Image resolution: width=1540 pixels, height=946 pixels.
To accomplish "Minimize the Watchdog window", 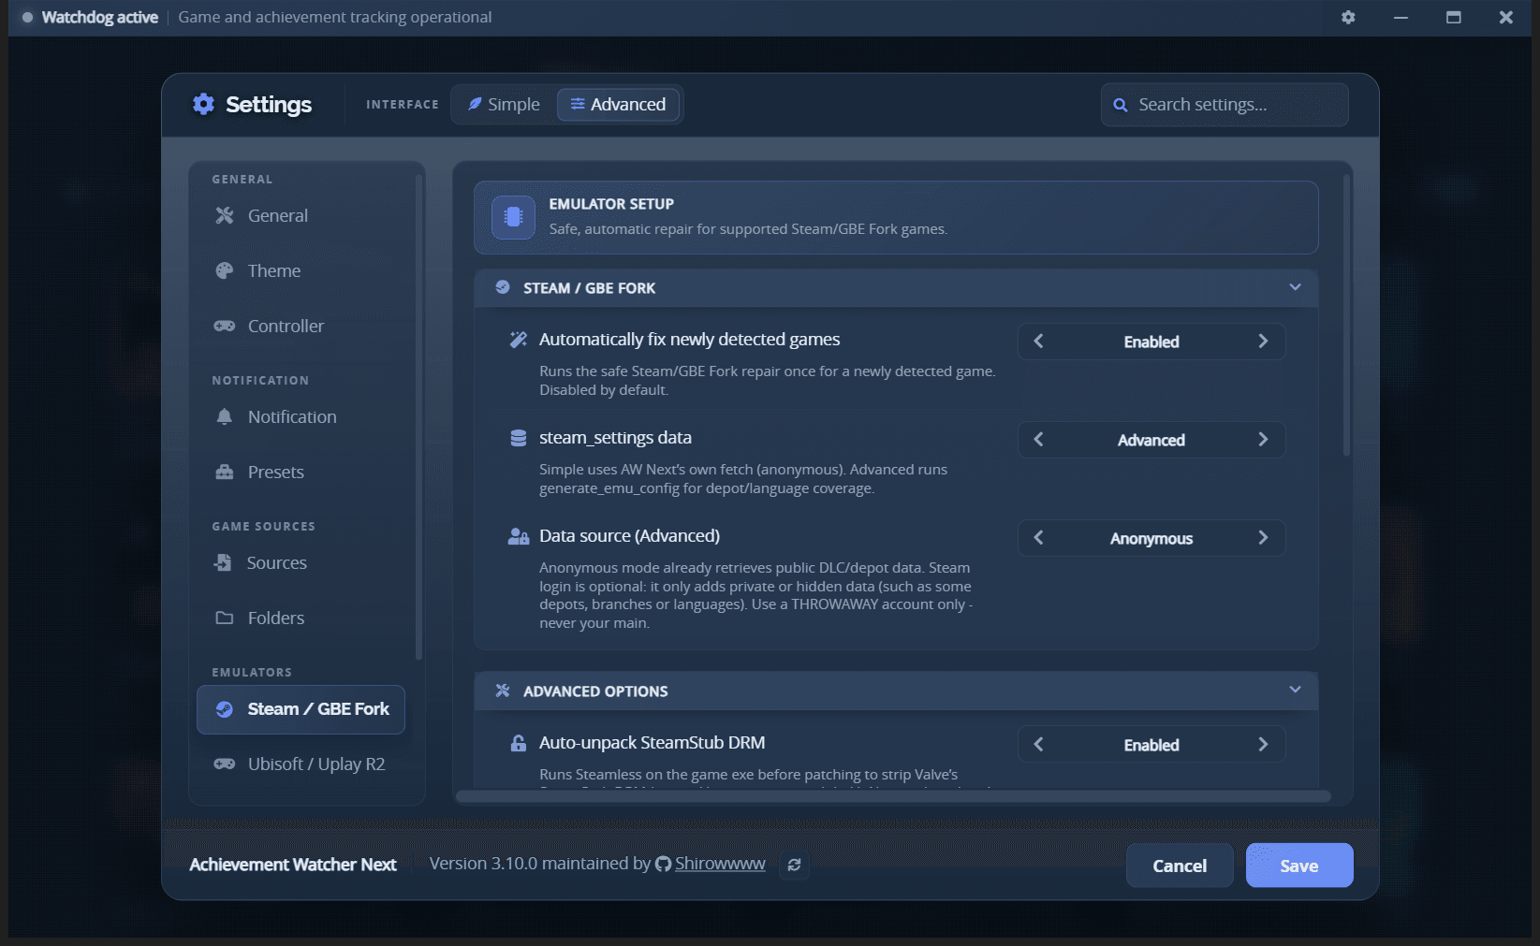I will click(x=1401, y=17).
